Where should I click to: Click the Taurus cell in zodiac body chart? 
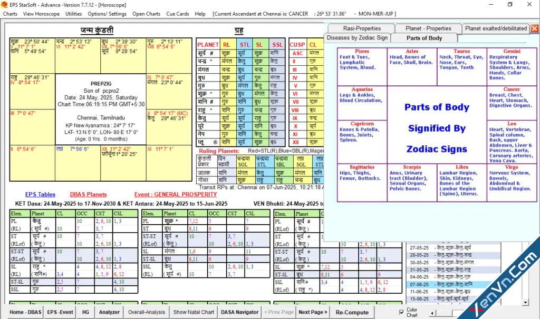(x=462, y=67)
